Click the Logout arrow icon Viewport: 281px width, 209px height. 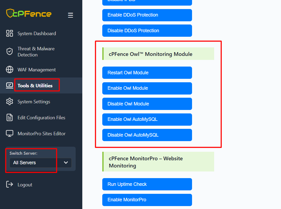point(10,185)
